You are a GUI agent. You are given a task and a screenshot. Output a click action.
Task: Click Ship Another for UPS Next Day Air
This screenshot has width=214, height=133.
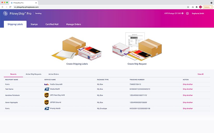[188, 95]
